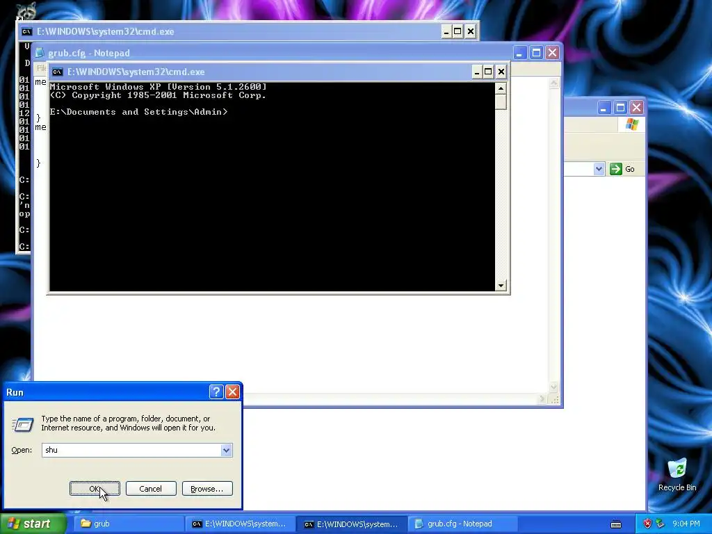Switch to grub.cfg - Notepad taskbar button
Image resolution: width=712 pixels, height=534 pixels.
pyautogui.click(x=463, y=524)
